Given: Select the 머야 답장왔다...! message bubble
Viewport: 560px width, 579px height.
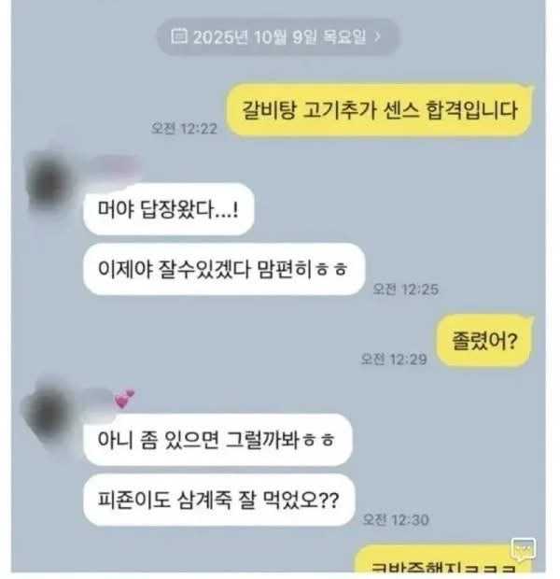Looking at the screenshot, I should [169, 209].
